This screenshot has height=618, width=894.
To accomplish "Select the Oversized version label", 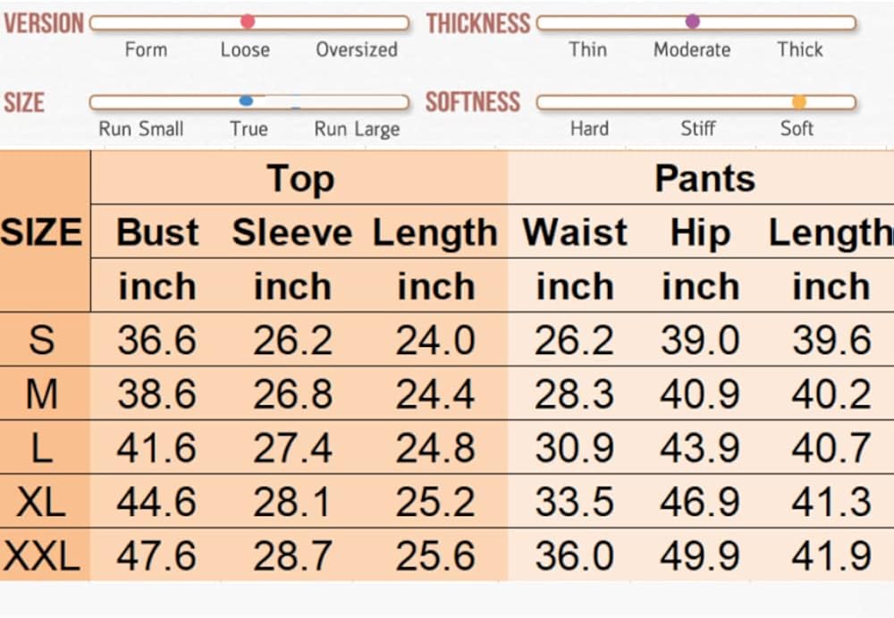I will click(x=357, y=49).
